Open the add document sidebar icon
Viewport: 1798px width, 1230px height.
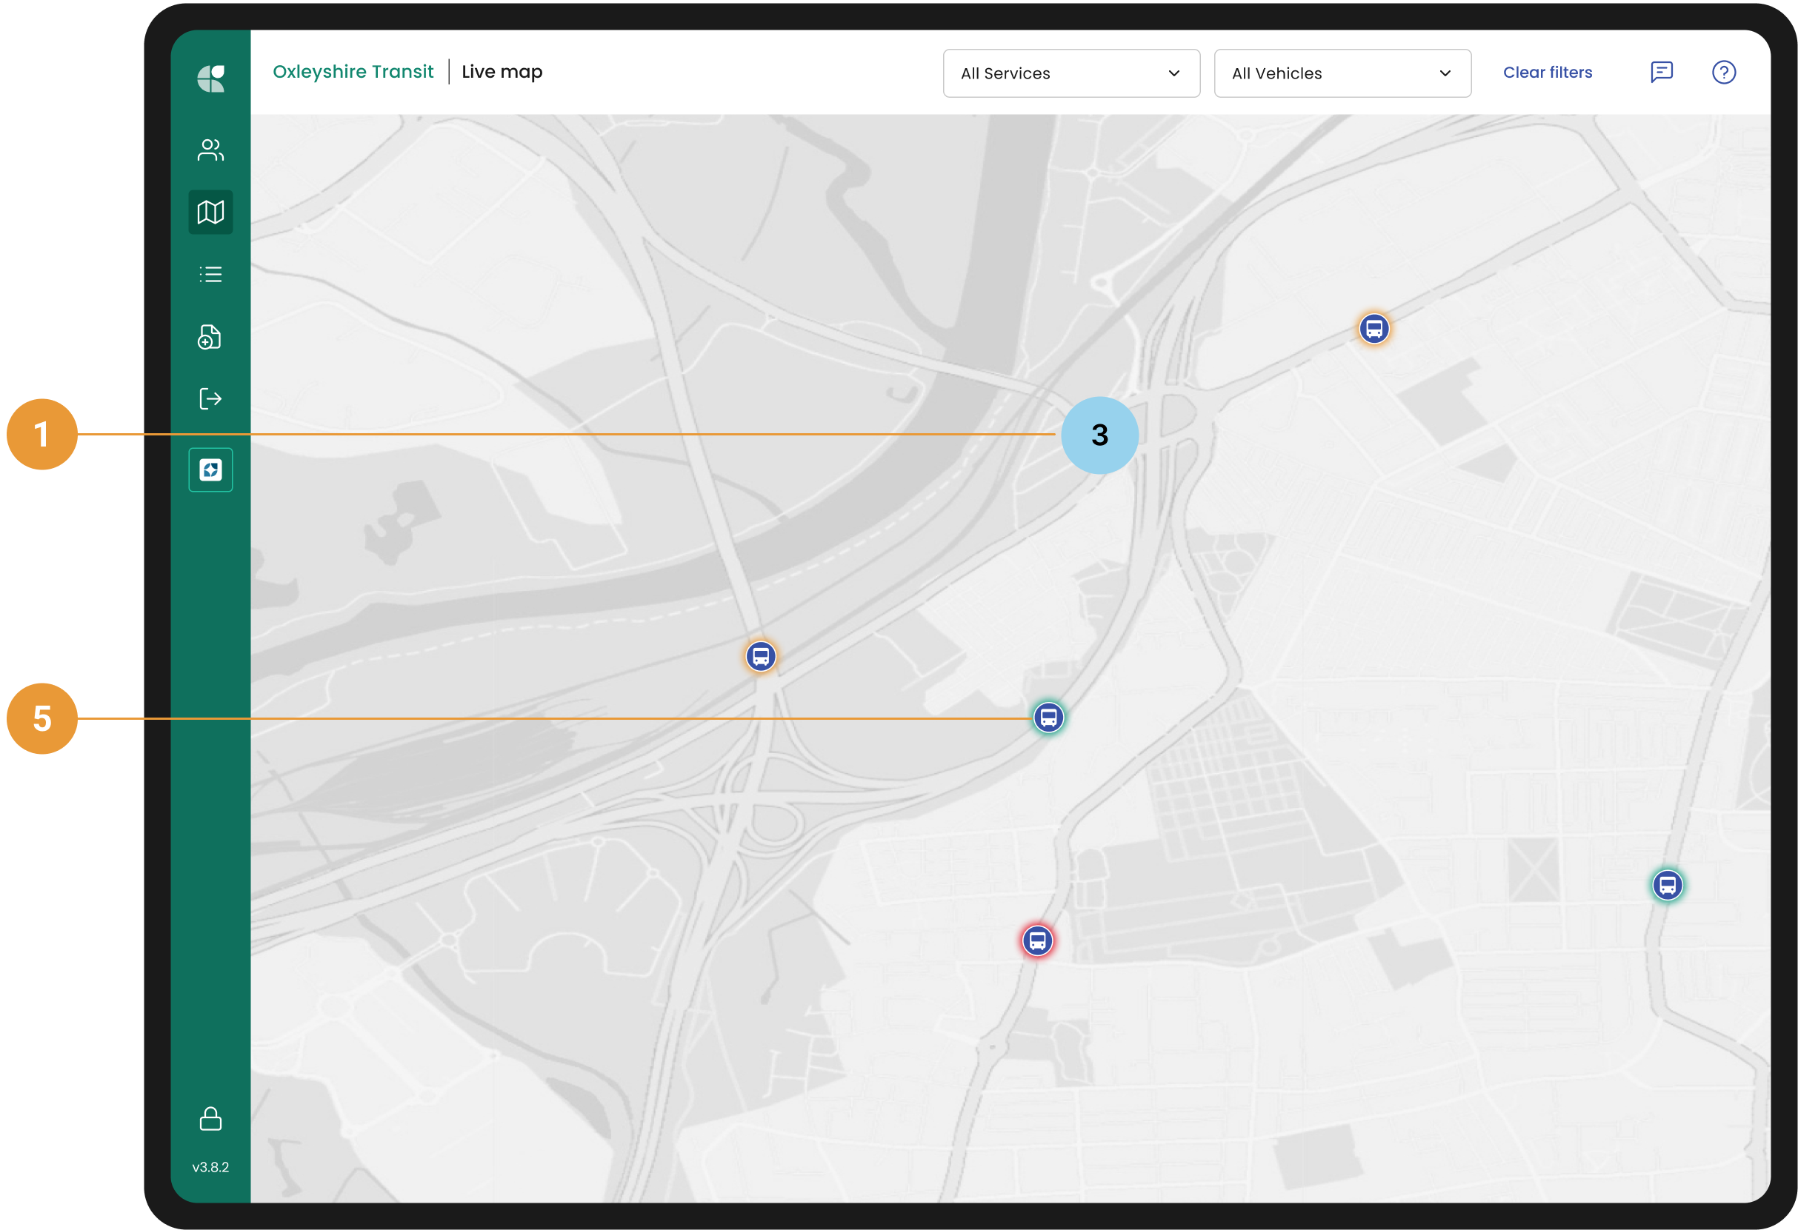(210, 337)
